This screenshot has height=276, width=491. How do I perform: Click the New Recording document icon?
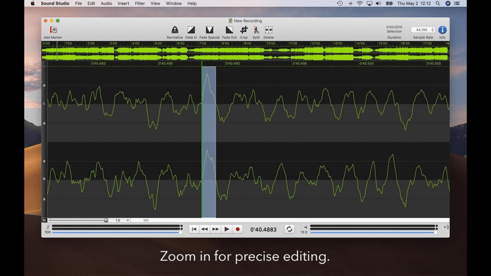230,21
